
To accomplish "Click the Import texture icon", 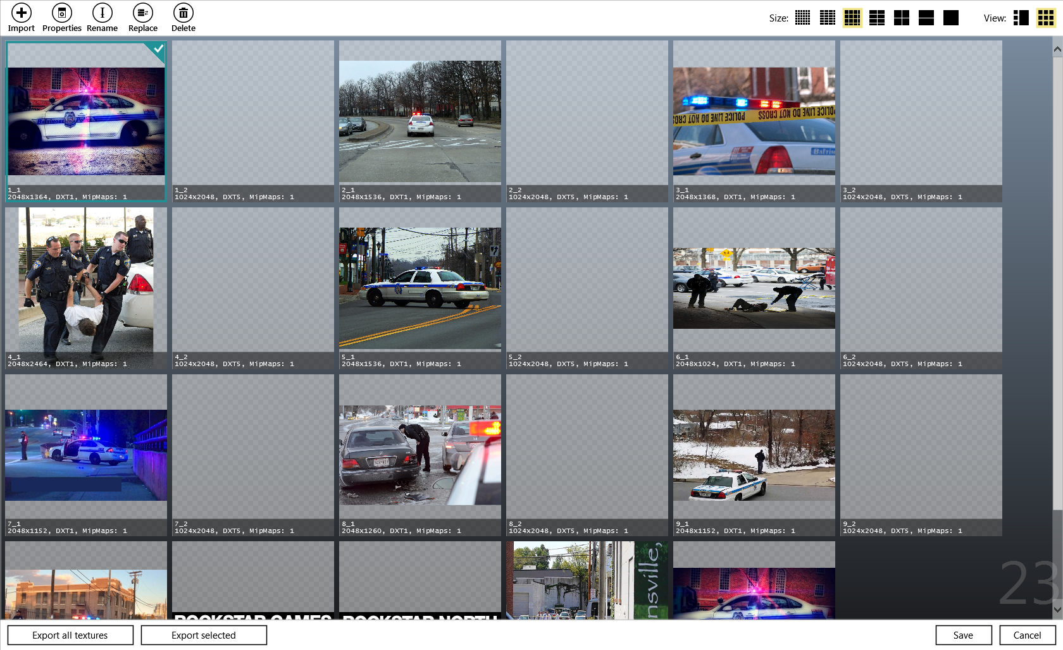I will (x=22, y=13).
